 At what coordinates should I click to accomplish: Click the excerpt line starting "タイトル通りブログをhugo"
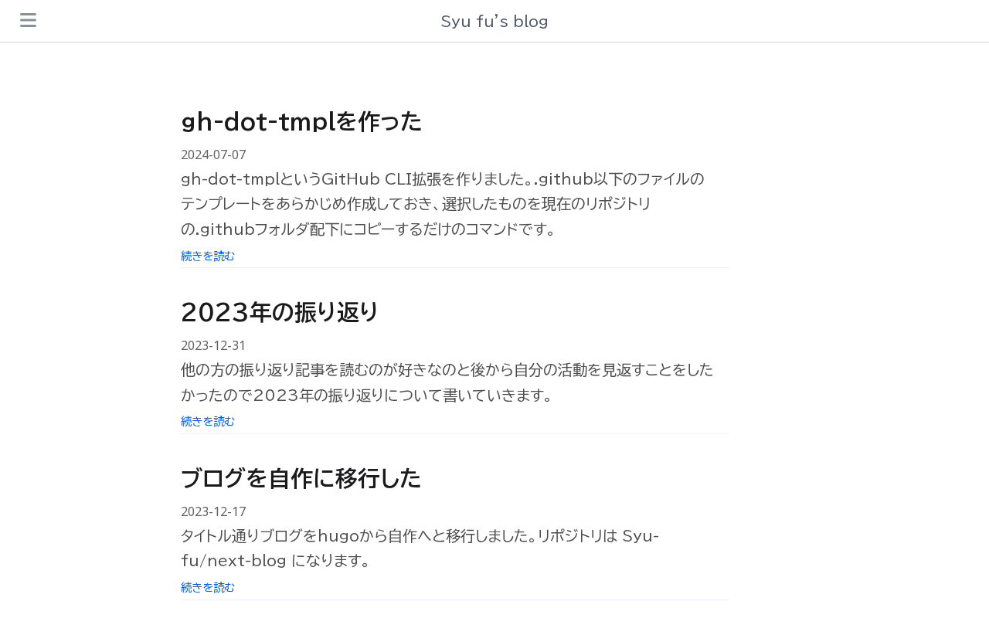[420, 535]
